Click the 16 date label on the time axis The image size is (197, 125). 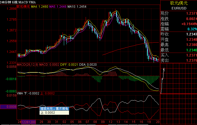(141, 122)
